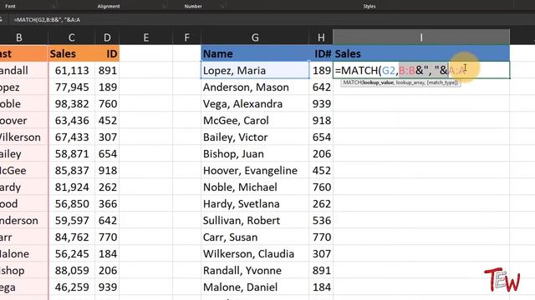535x300 pixels.
Task: Click ID 189 in column D
Action: [x=108, y=87]
